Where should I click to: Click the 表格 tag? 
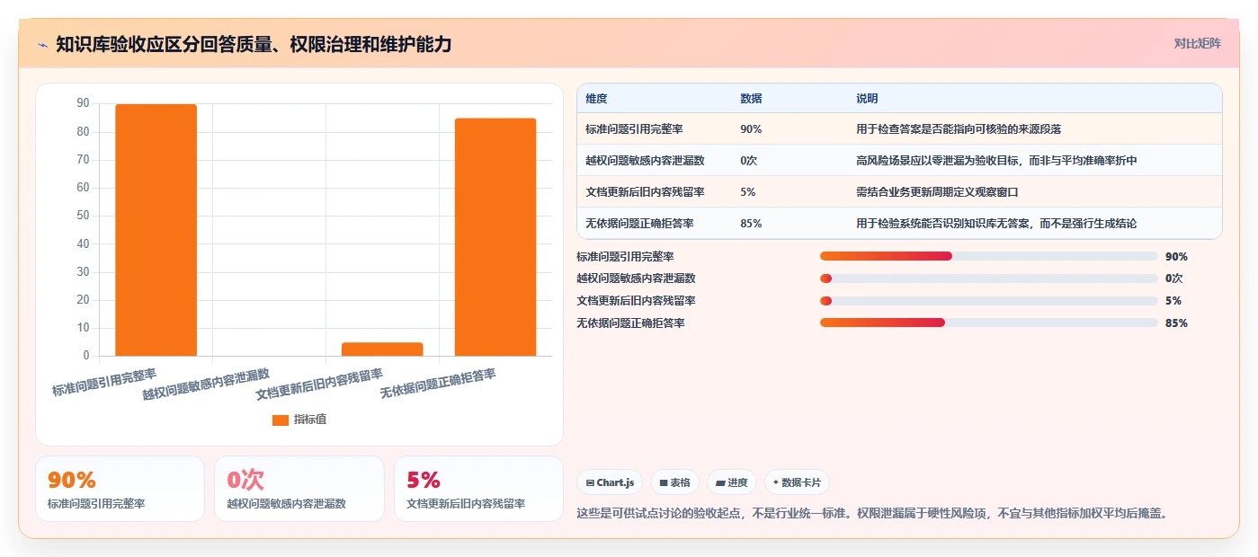pyautogui.click(x=674, y=482)
